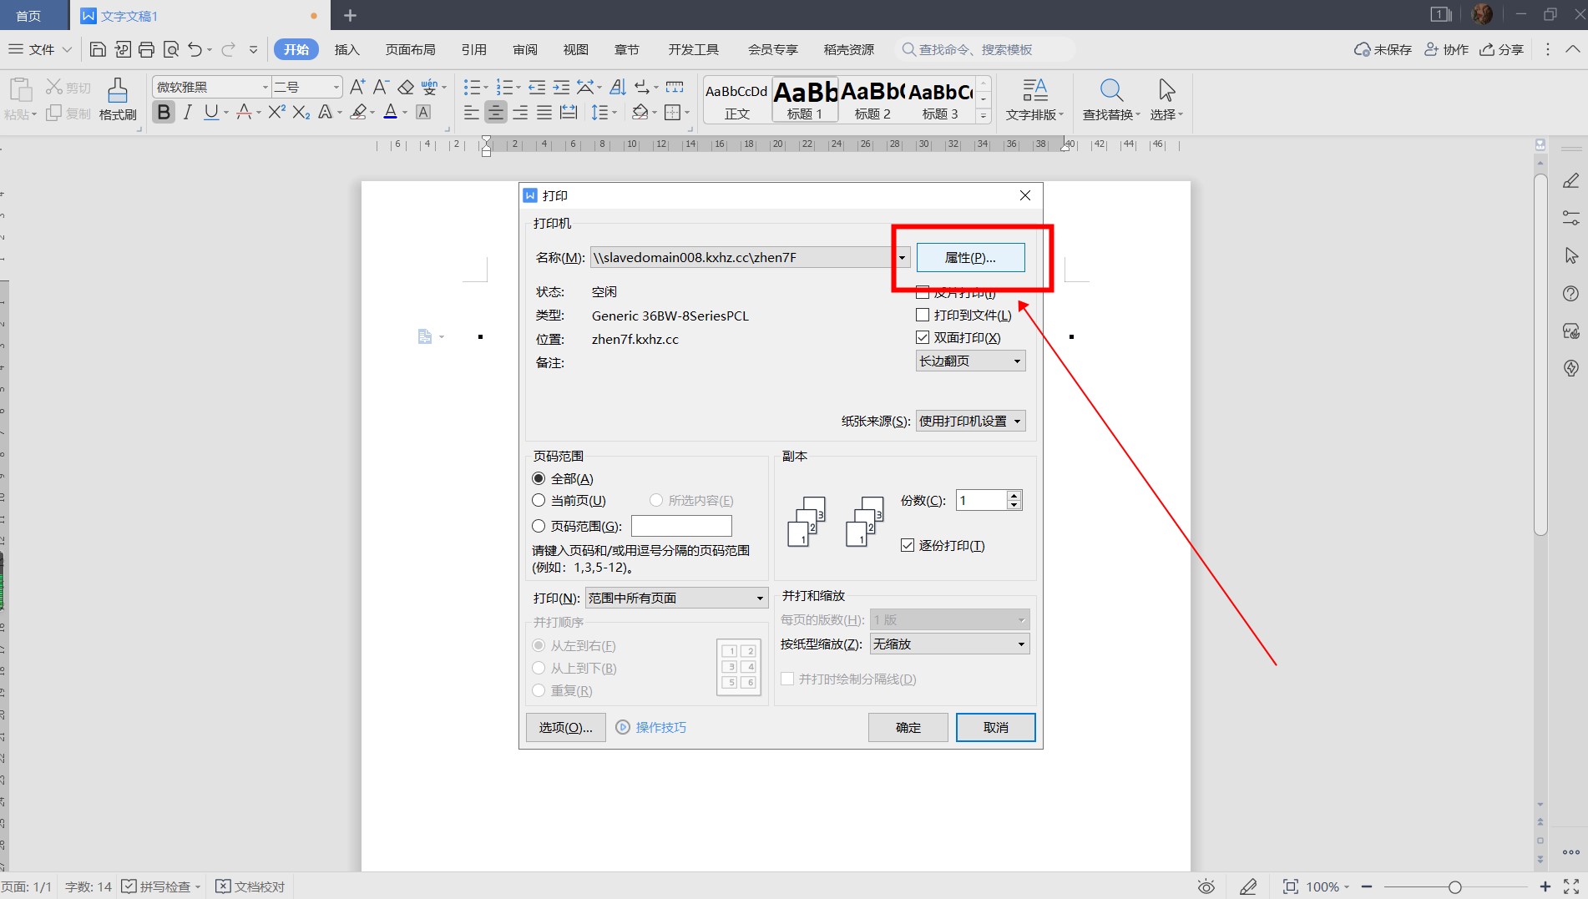
Task: Click the Bold formatting icon
Action: tap(164, 113)
